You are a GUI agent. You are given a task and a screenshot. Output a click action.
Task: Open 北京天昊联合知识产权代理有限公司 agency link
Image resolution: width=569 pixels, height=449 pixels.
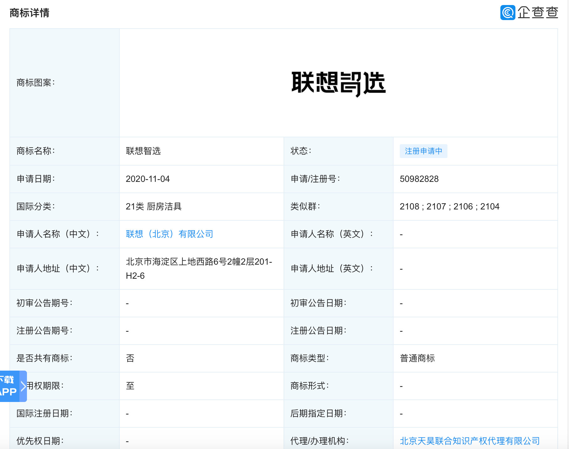tap(470, 441)
